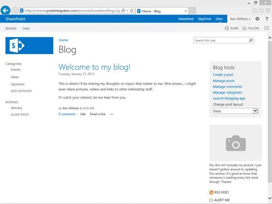Select the Home - Blog browser tab
Viewport: 272px width, 204px height.
point(162,11)
